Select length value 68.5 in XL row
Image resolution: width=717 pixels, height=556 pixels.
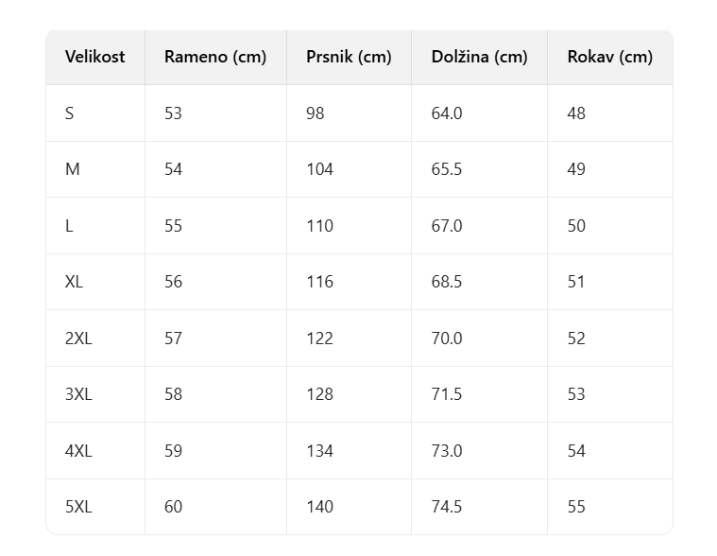[447, 282]
